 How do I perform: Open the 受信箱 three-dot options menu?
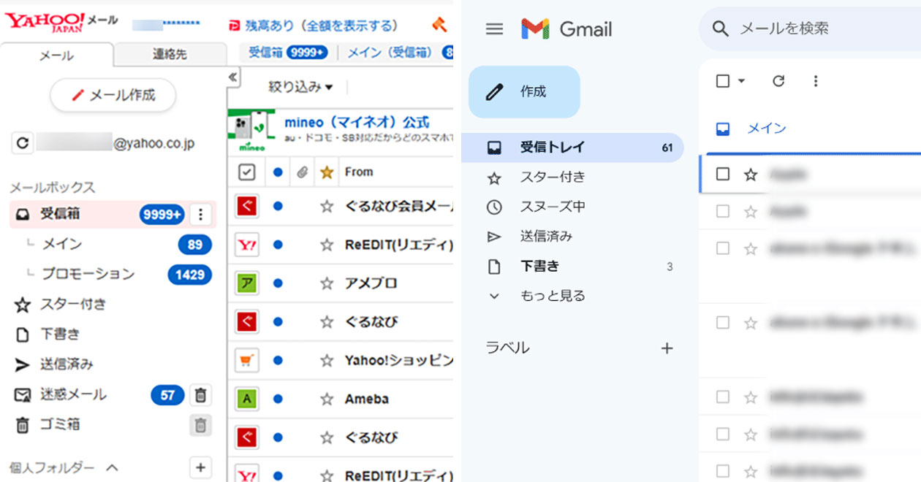coord(201,214)
